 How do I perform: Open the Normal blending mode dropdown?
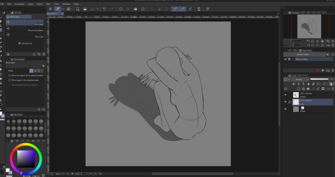[x=300, y=79]
